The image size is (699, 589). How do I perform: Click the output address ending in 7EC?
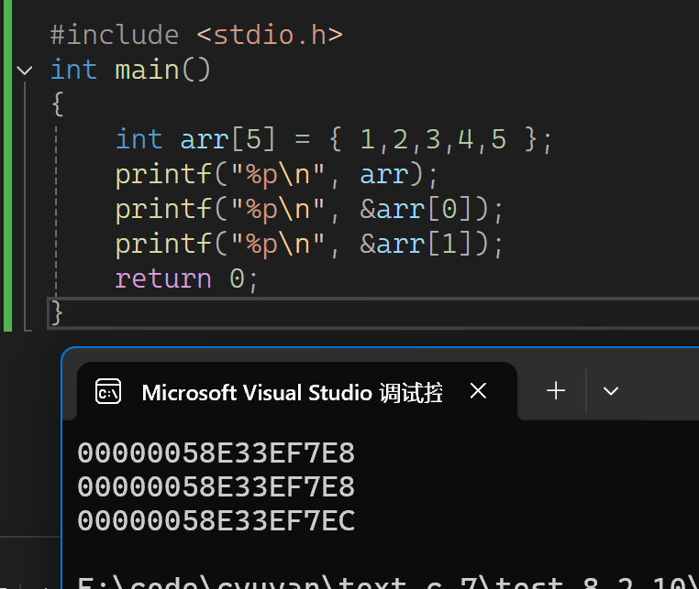216,520
